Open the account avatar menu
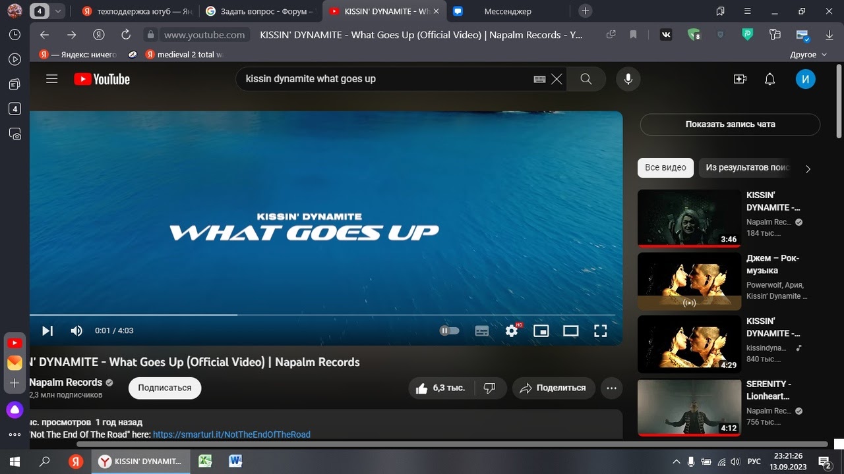Screen dimensions: 844x474 806,79
